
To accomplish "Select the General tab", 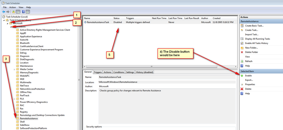I will (88, 72).
